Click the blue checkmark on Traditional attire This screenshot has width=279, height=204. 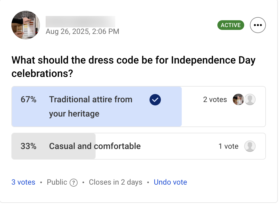(x=155, y=100)
